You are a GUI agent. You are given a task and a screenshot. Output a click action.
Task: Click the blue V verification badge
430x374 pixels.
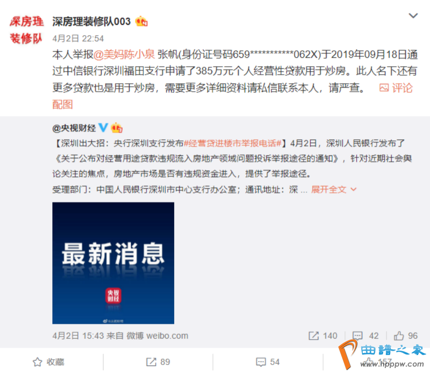(x=103, y=128)
